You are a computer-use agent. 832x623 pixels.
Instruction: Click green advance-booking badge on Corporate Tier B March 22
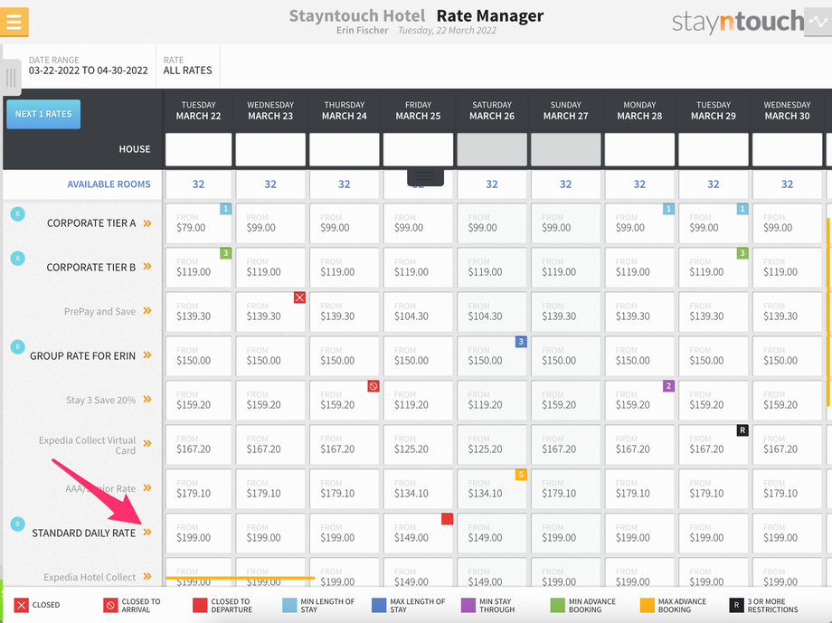(225, 253)
